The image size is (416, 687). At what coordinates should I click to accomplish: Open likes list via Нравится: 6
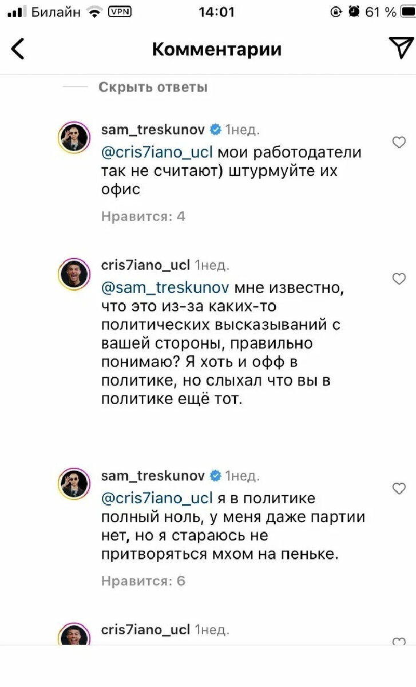[142, 581]
